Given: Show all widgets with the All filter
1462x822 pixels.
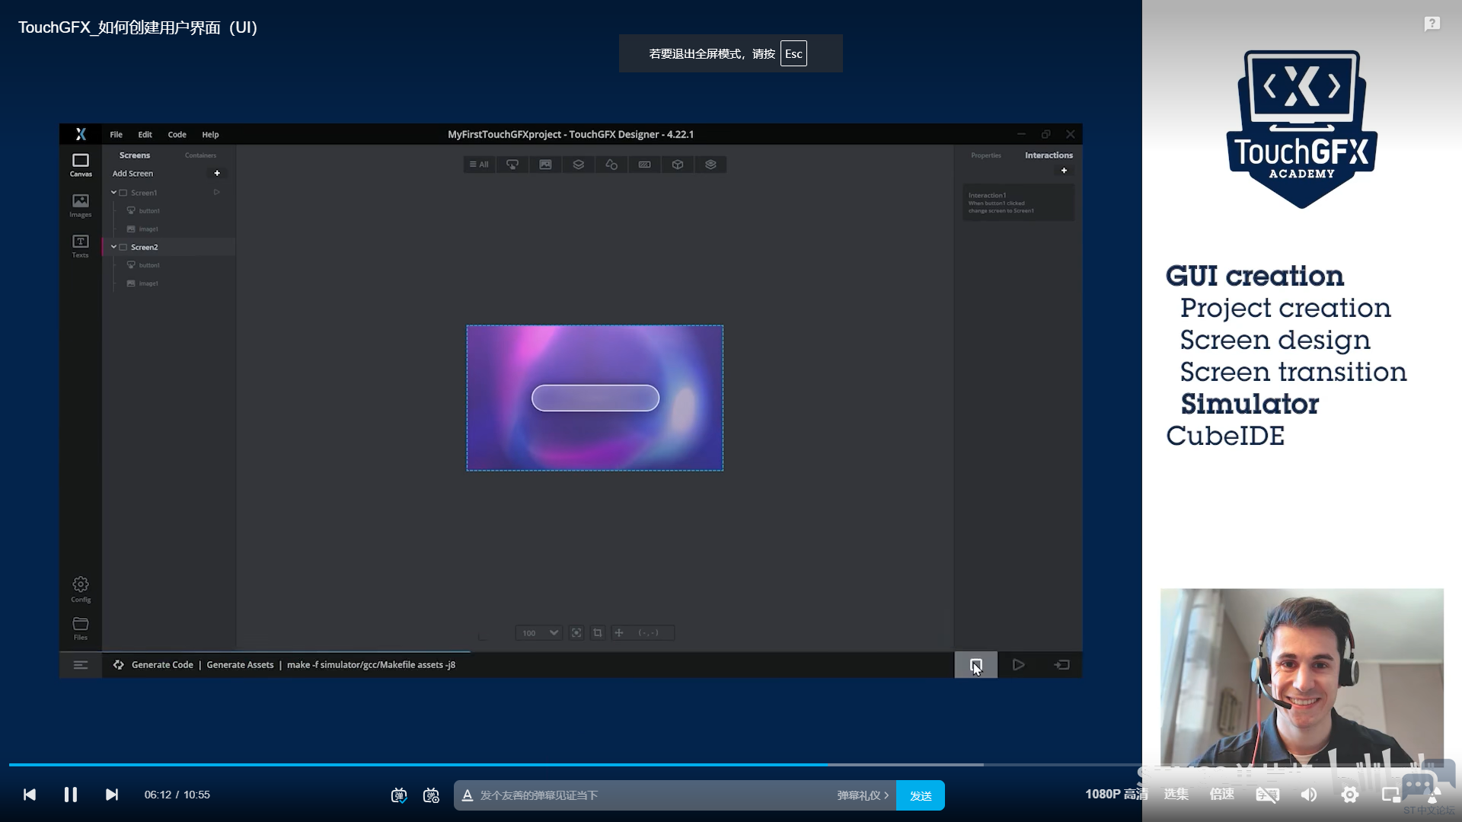Looking at the screenshot, I should click(479, 165).
